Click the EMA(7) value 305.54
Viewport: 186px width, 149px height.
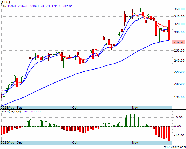click(68, 6)
